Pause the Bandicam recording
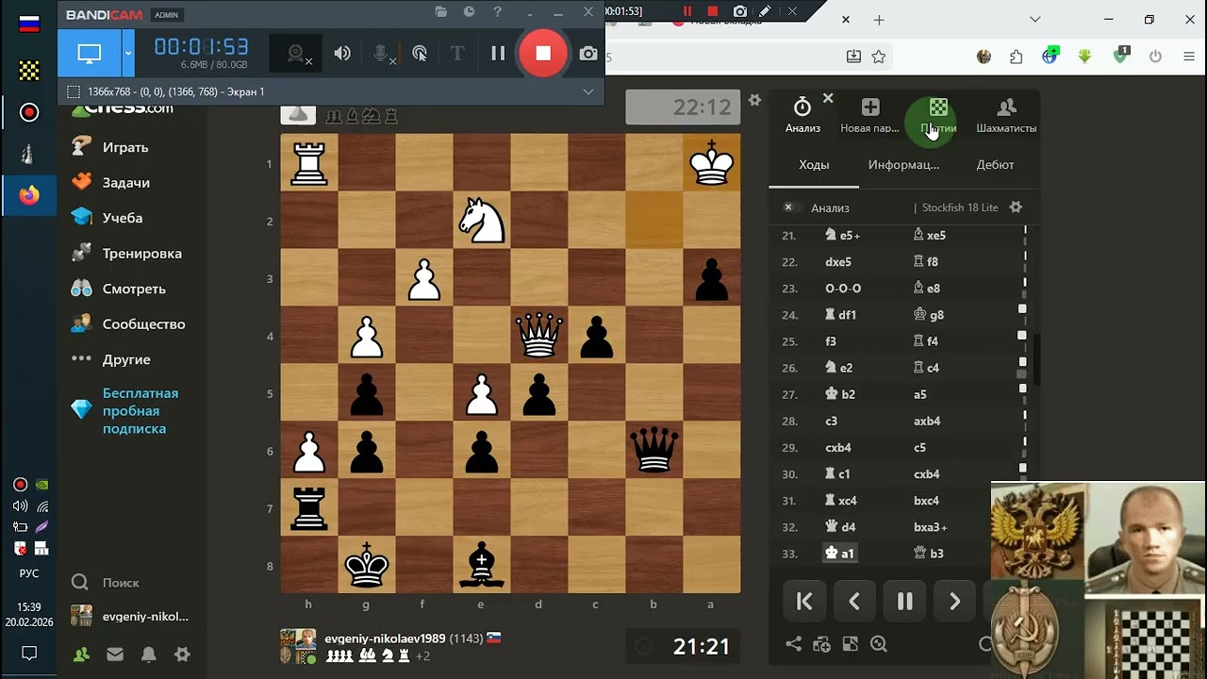The width and height of the screenshot is (1207, 679). pos(498,54)
